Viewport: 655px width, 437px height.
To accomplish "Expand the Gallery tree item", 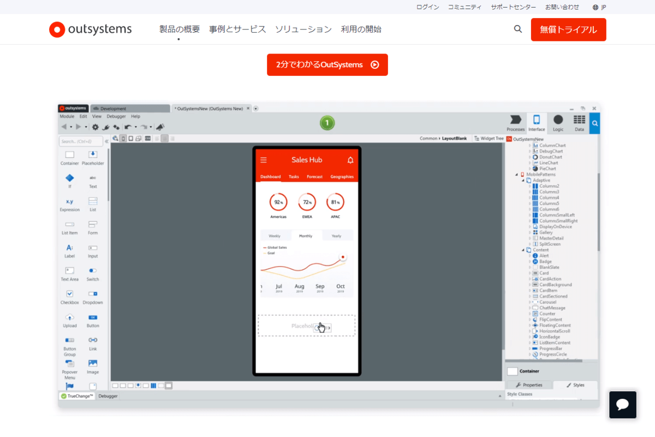I will coord(529,233).
